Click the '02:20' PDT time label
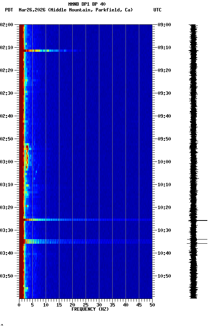This screenshot has width=210, height=329. pyautogui.click(x=6, y=70)
